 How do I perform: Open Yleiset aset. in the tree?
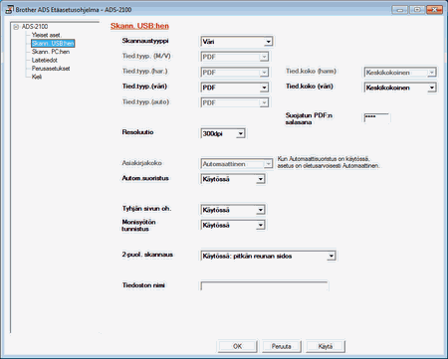point(47,35)
